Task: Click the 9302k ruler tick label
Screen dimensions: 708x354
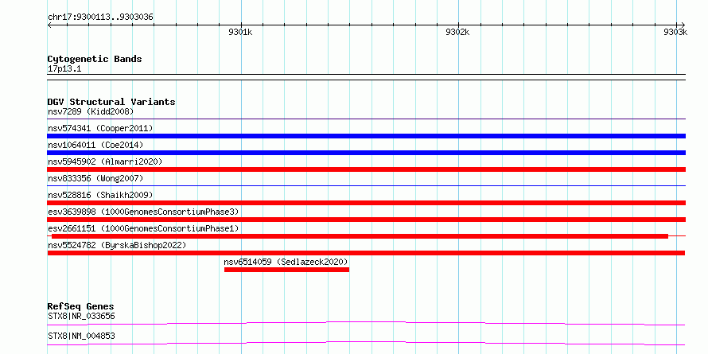Action: 457,32
